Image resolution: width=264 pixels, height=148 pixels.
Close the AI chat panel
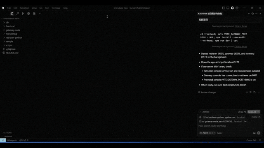[260, 14]
